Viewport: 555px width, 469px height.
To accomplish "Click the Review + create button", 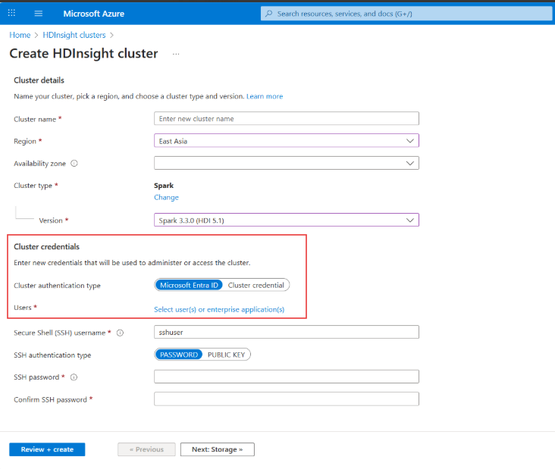I will click(47, 449).
